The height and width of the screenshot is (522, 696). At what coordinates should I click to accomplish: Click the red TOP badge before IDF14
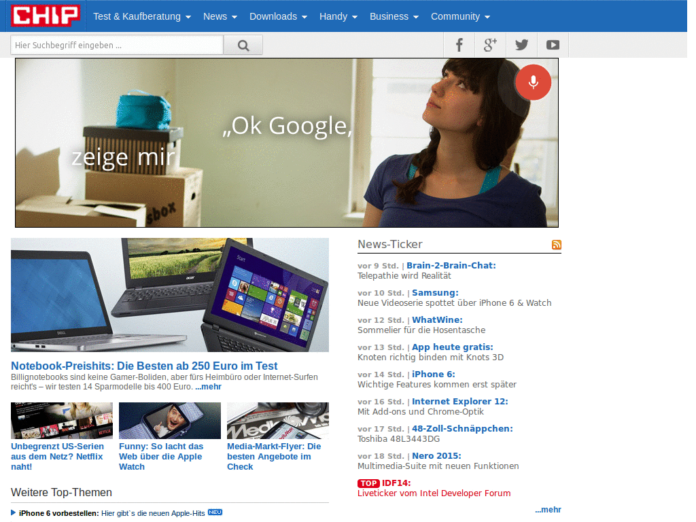coord(368,483)
